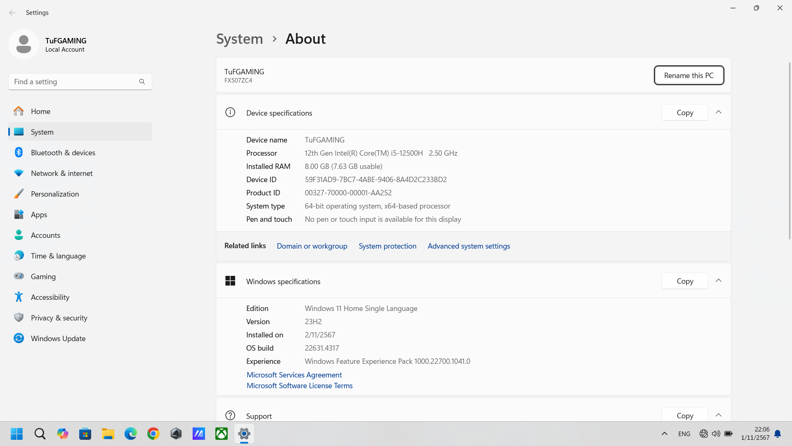The width and height of the screenshot is (792, 446).
Task: Open Advanced system settings link
Action: (469, 246)
